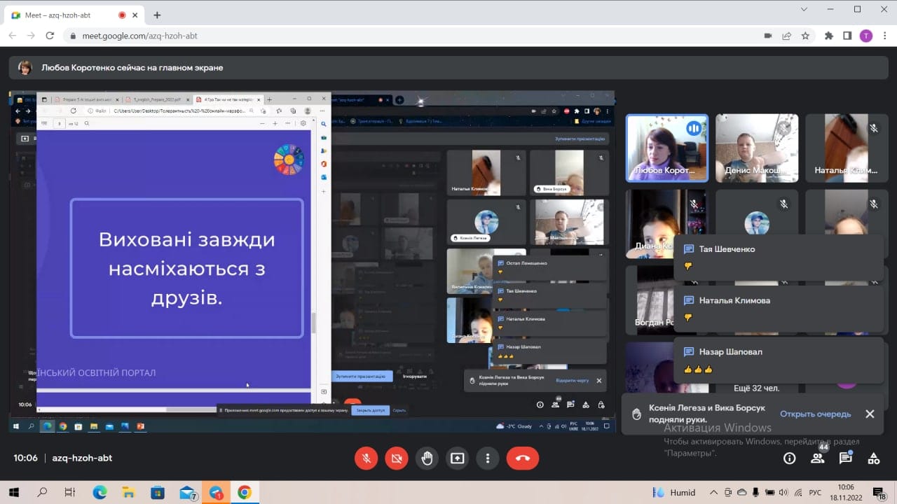897x504 pixels.
Task: Toggle the camera on/off button
Action: coord(397,458)
